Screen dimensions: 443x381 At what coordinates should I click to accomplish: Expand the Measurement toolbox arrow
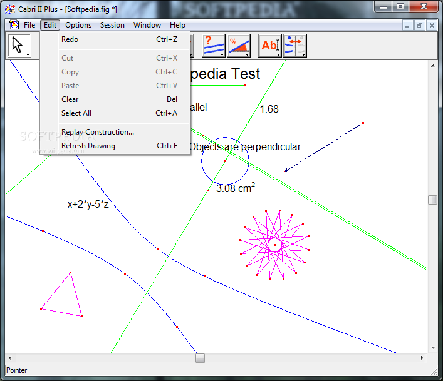(x=248, y=54)
